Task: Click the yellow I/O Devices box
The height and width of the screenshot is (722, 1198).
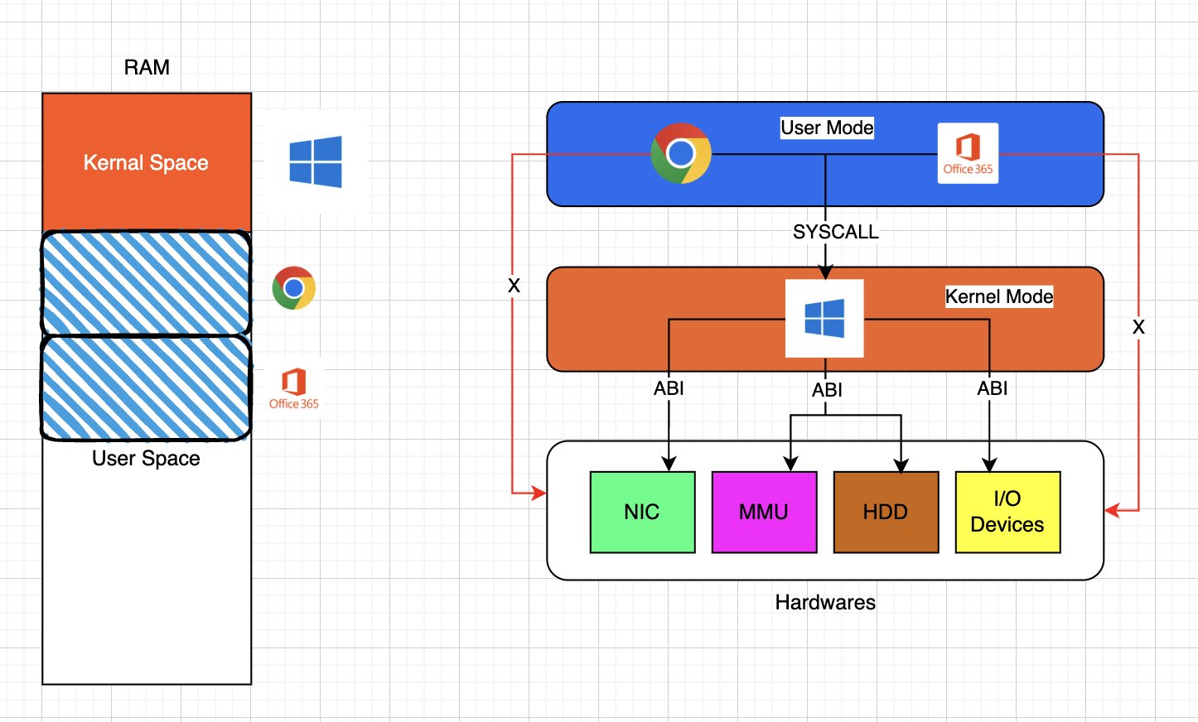Action: (1007, 512)
